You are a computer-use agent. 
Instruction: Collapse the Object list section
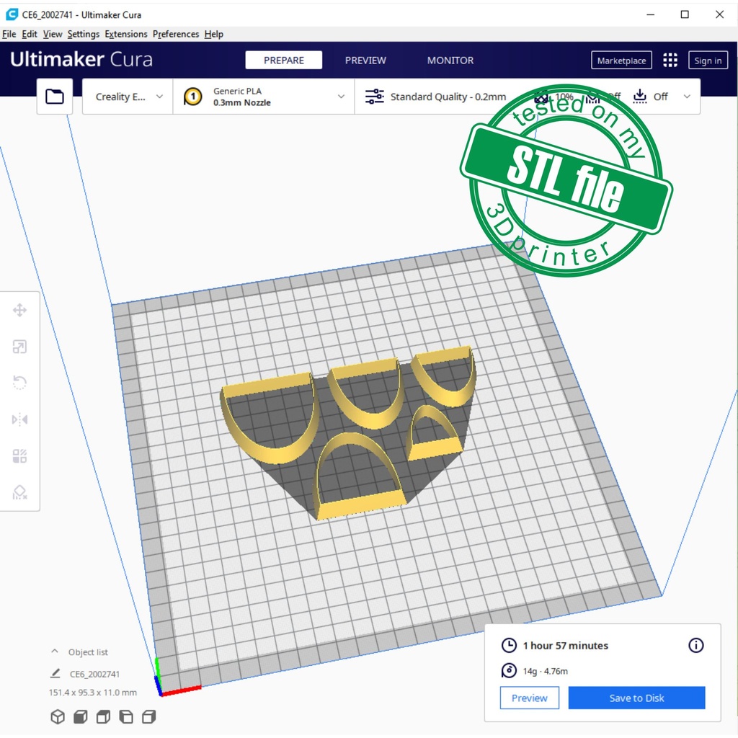(55, 652)
